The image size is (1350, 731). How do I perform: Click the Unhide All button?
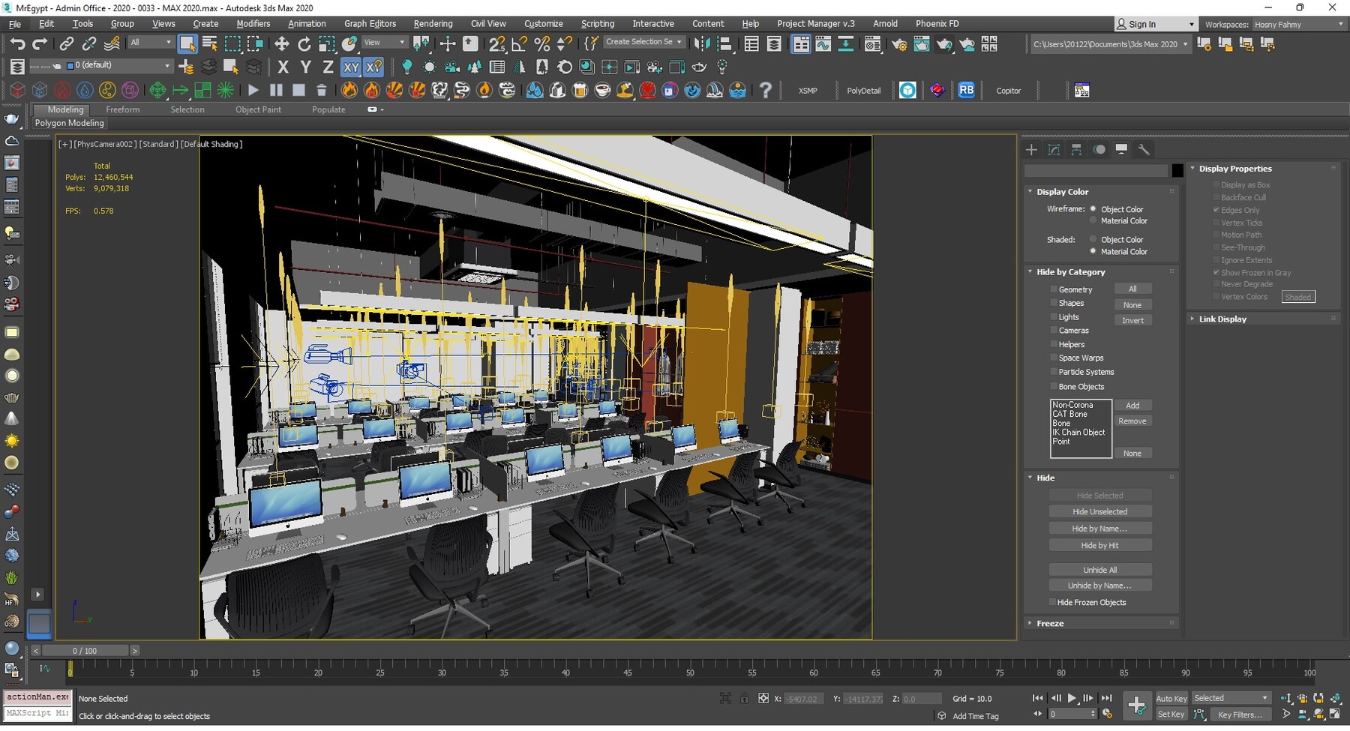1100,570
